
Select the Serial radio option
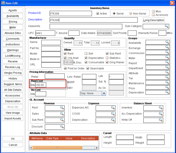click(114, 13)
